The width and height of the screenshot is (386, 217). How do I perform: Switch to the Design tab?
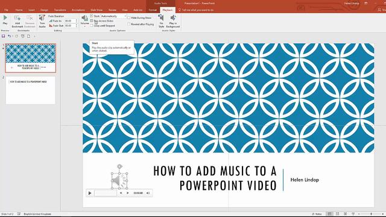(44, 10)
